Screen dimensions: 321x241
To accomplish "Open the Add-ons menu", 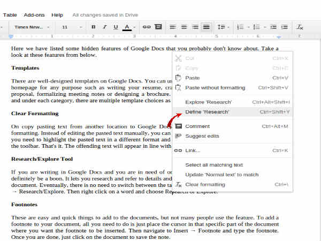I will coord(33,15).
